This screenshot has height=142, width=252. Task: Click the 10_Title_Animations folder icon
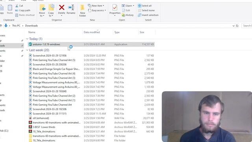tap(30, 140)
